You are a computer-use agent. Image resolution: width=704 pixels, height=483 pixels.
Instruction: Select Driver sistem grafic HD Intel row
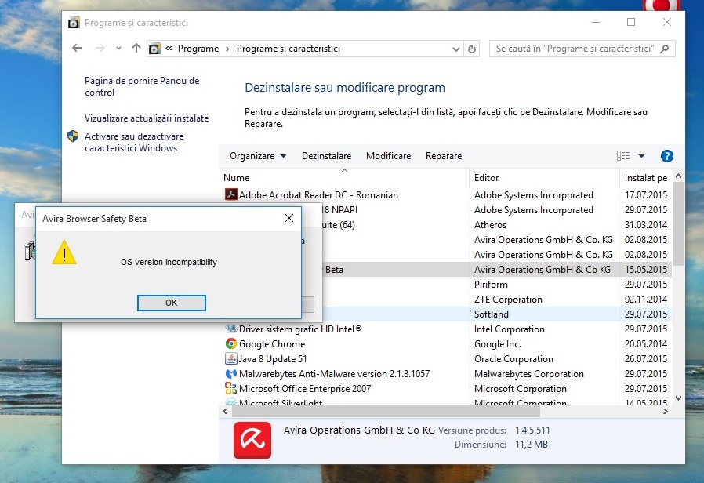(x=445, y=329)
